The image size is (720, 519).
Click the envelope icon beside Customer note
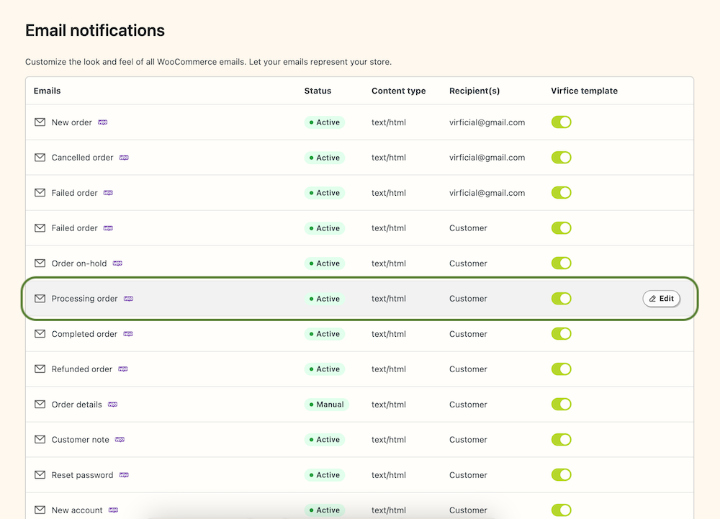(40, 440)
